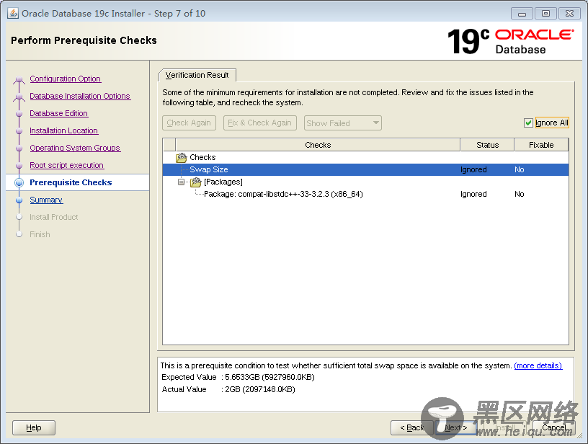
Task: Select the [Packages] tree row label
Action: pyautogui.click(x=223, y=182)
